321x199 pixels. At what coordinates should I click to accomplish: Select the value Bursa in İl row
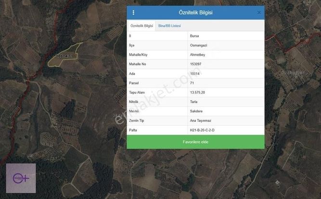(x=194, y=36)
